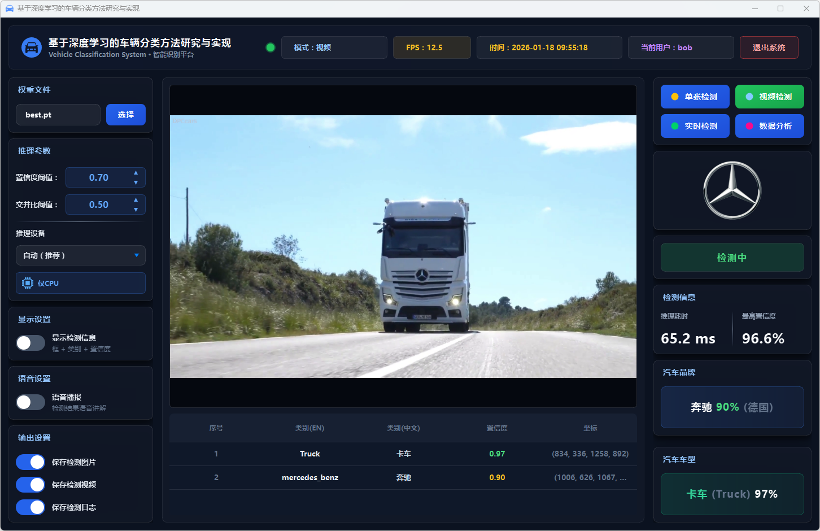The image size is (820, 531).
Task: Click the Mercedes-Benz brand logo image
Action: [x=732, y=190]
